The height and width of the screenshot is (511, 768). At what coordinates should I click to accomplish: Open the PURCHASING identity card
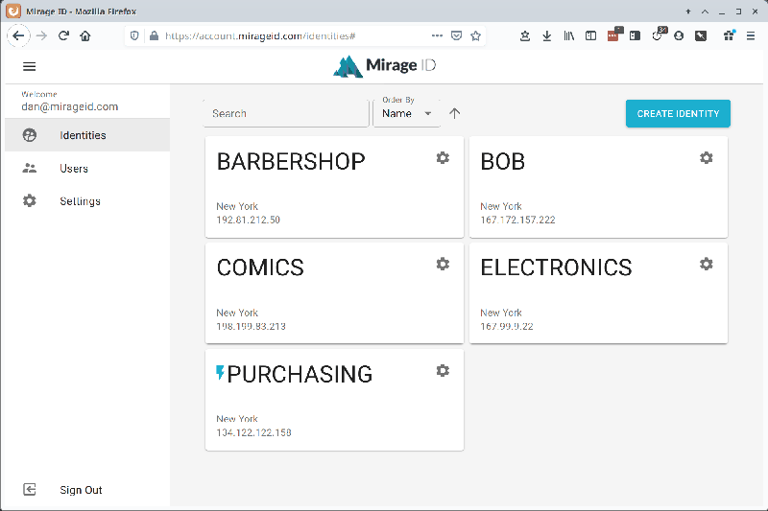(334, 400)
